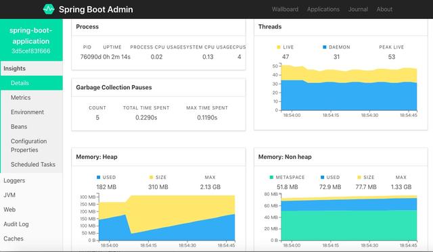Click the metaspace value 51.8 MB
This screenshot has width=433, height=252.
coord(287,187)
